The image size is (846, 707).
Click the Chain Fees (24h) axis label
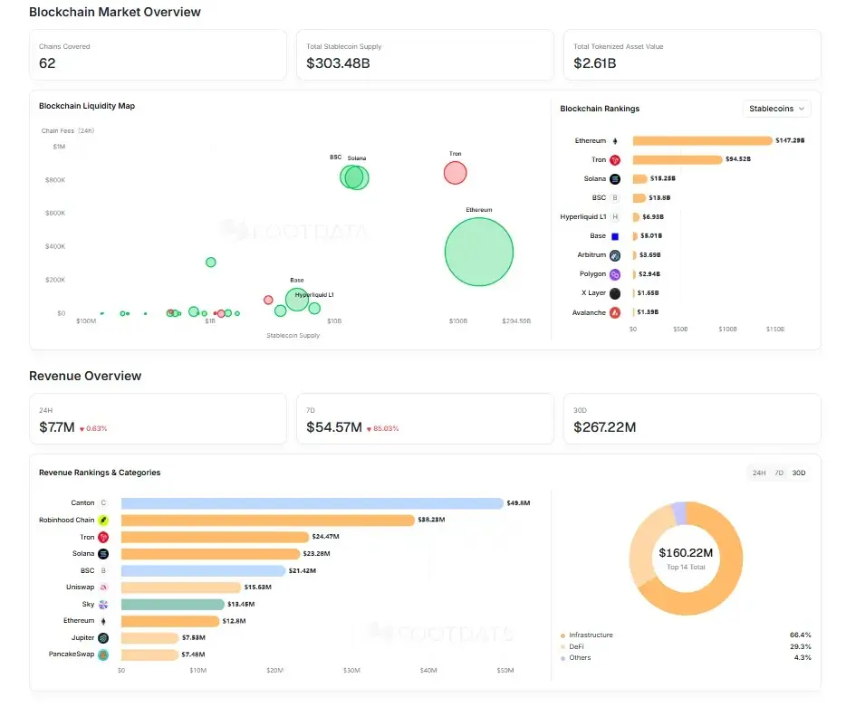(x=67, y=131)
